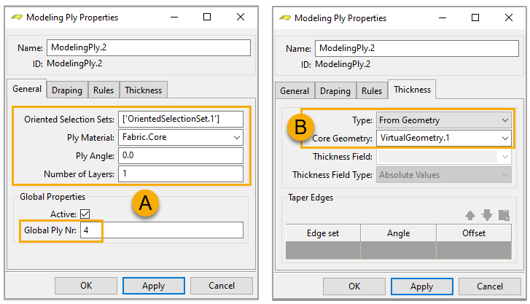The image size is (530, 304).
Task: Expand the thickness Type dropdown
Action: coord(443,120)
